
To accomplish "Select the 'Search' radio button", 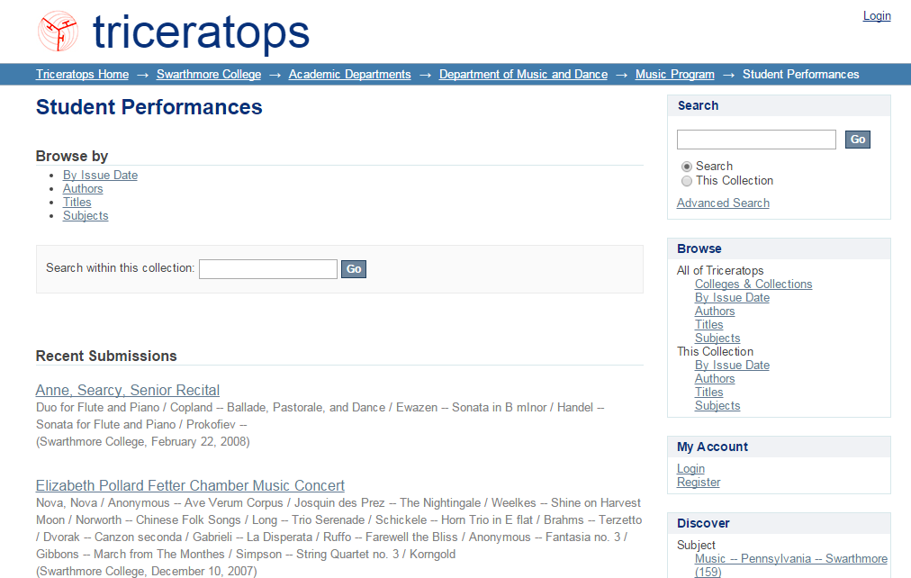I will (x=687, y=167).
